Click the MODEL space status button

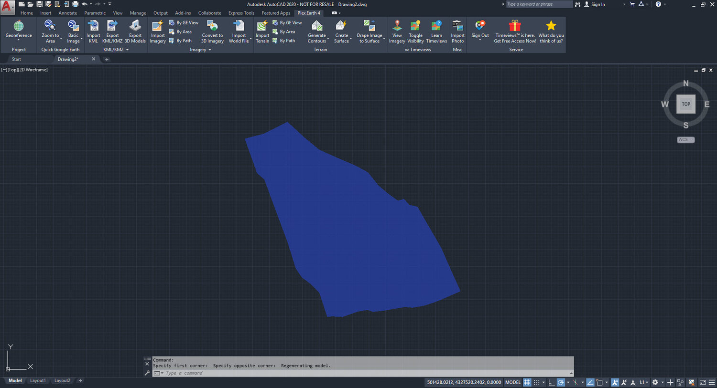[x=513, y=382]
